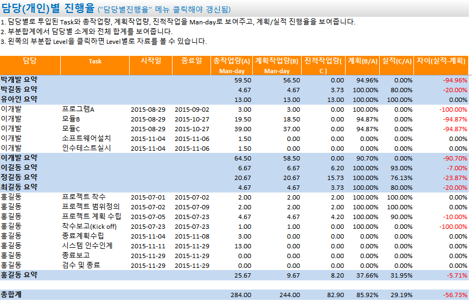Click the -10.00% difference cell
Screen dimensions: 472x302
pos(455,217)
